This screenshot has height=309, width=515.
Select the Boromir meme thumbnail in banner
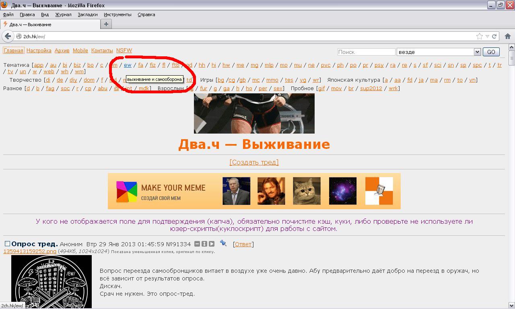click(271, 191)
